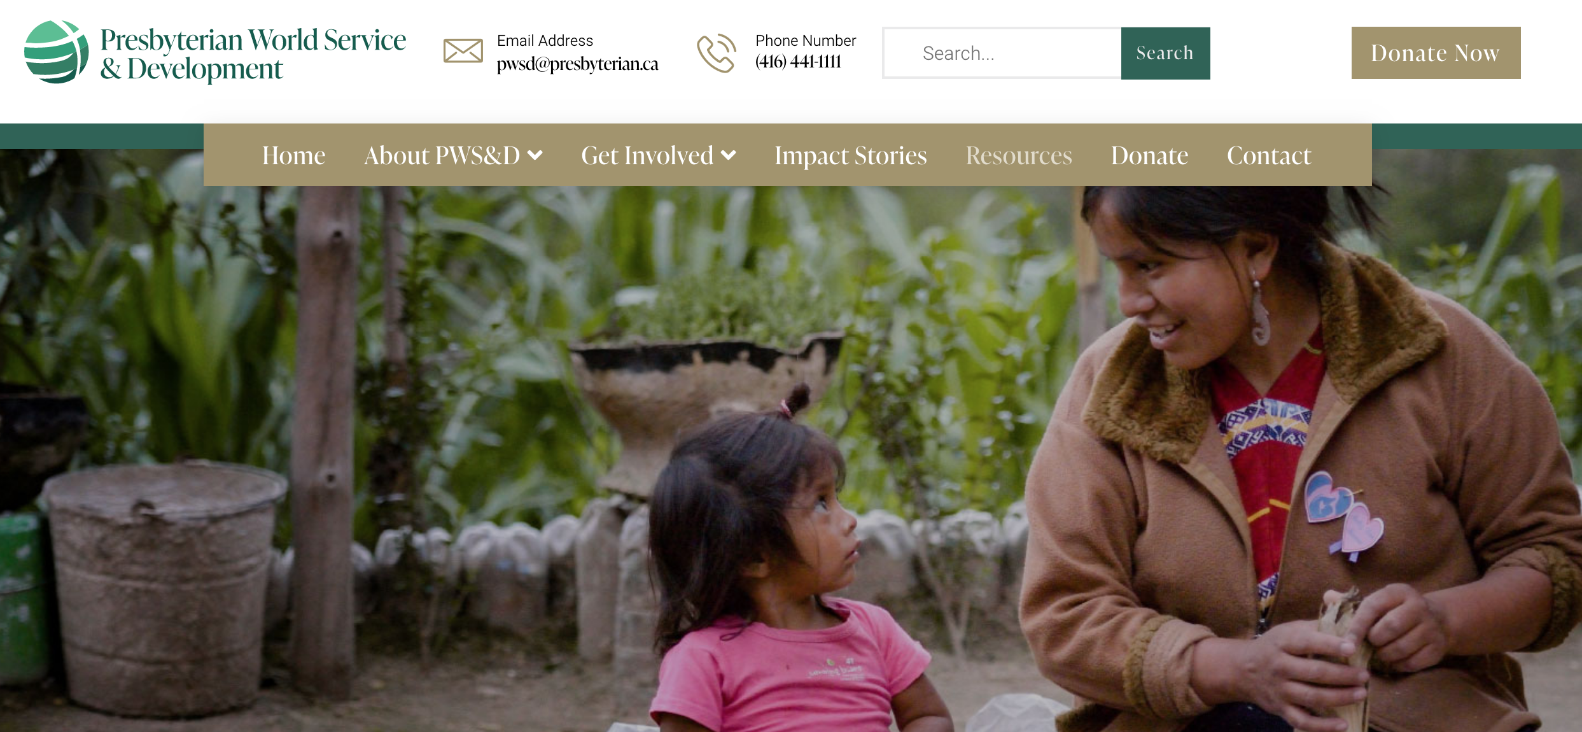Select the Resources nav item
The image size is (1582, 732).
tap(1019, 155)
